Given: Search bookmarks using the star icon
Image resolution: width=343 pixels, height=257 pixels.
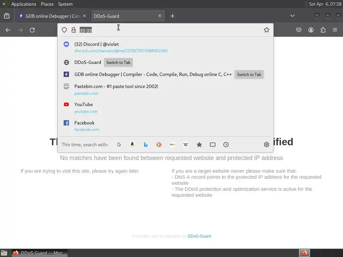Looking at the screenshot, I should click(x=199, y=145).
